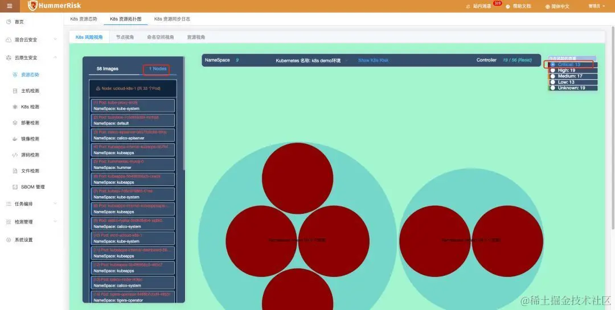Open the 站内消息 notifications icon
Viewport: 615px width, 310px height.
click(468, 6)
